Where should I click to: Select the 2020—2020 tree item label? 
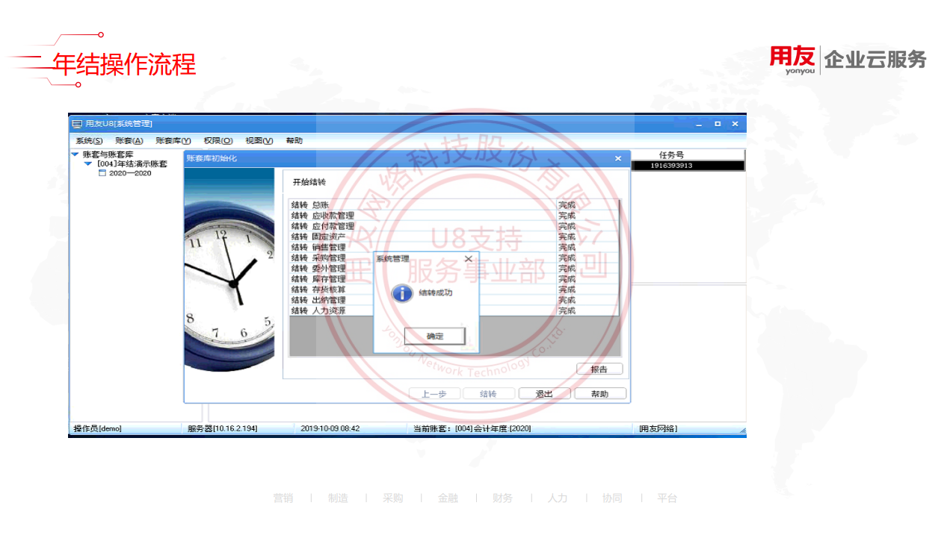click(x=130, y=173)
